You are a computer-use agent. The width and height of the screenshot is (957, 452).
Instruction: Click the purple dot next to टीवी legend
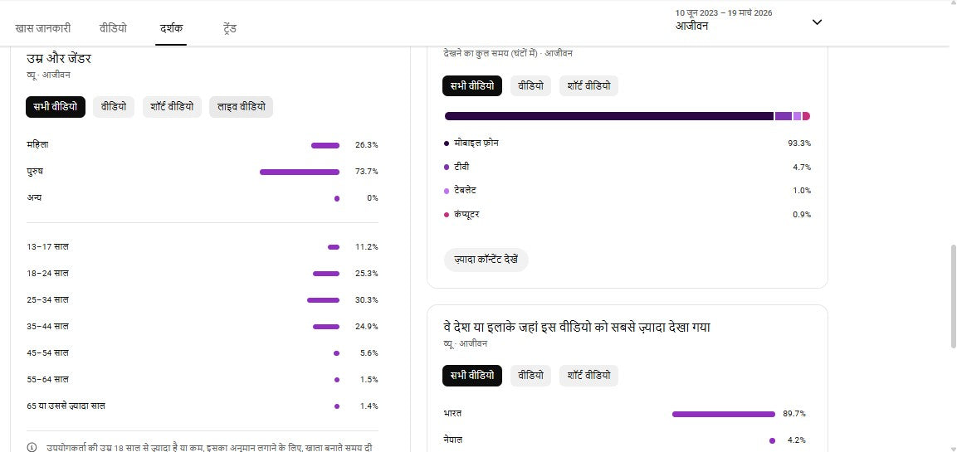(x=447, y=168)
